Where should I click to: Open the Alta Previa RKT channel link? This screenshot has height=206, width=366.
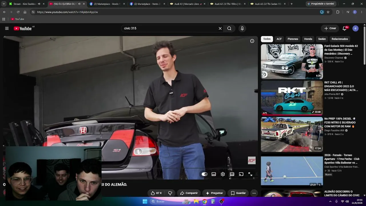(x=332, y=94)
